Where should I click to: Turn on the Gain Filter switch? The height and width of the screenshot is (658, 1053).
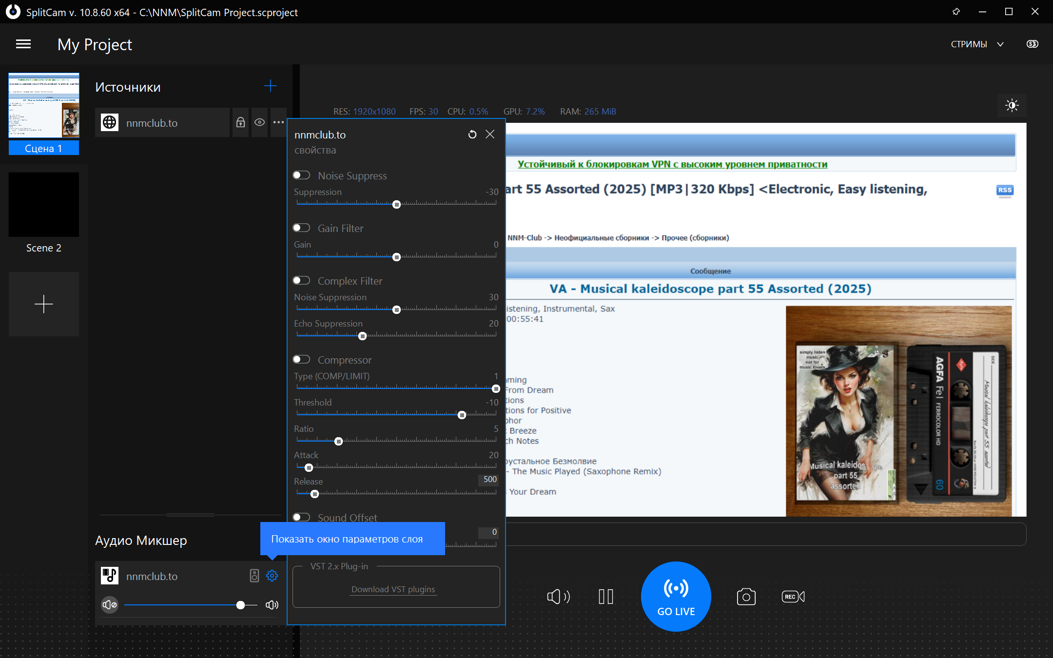(x=302, y=228)
